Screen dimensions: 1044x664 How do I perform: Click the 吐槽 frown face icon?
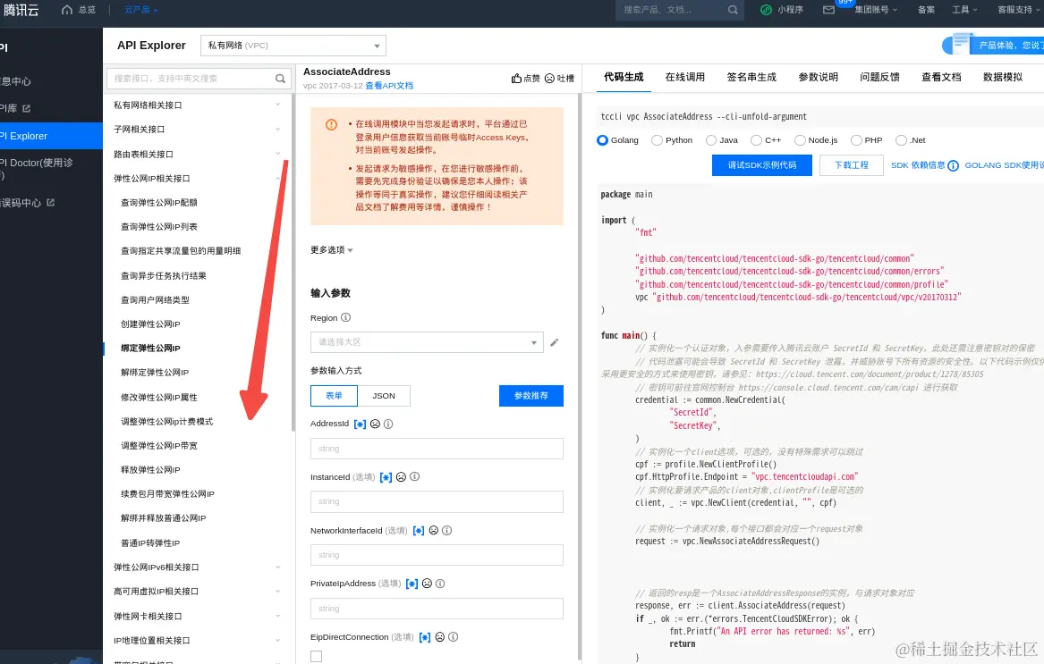pyautogui.click(x=549, y=79)
